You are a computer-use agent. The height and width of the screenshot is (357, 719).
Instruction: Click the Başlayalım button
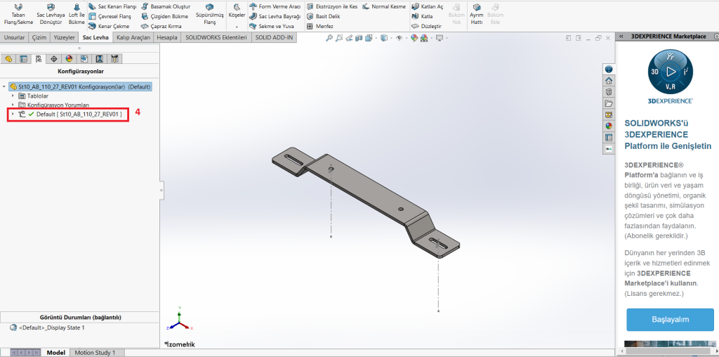(x=670, y=319)
